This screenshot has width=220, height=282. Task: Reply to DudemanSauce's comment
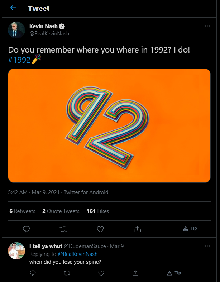click(x=33, y=273)
